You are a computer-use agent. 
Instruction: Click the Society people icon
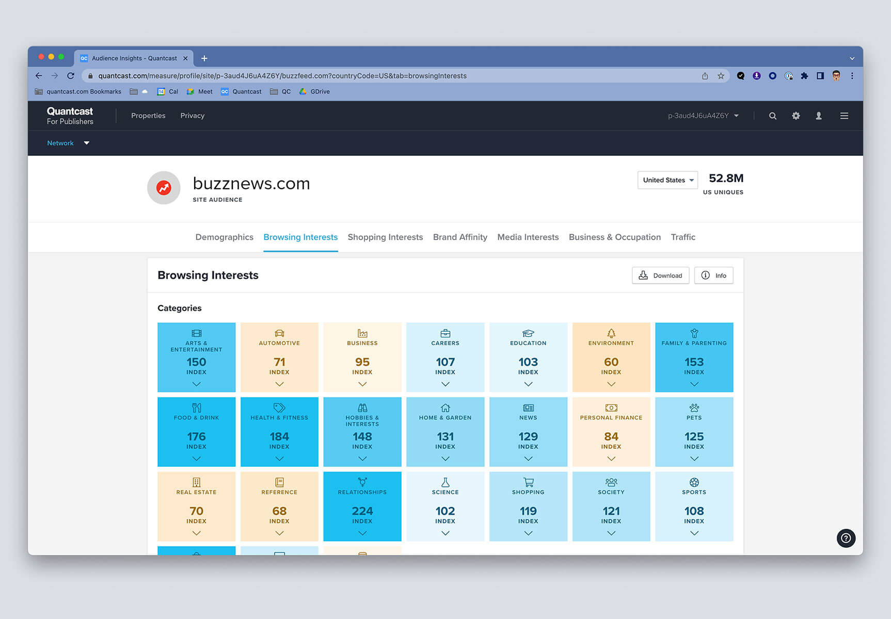click(611, 482)
